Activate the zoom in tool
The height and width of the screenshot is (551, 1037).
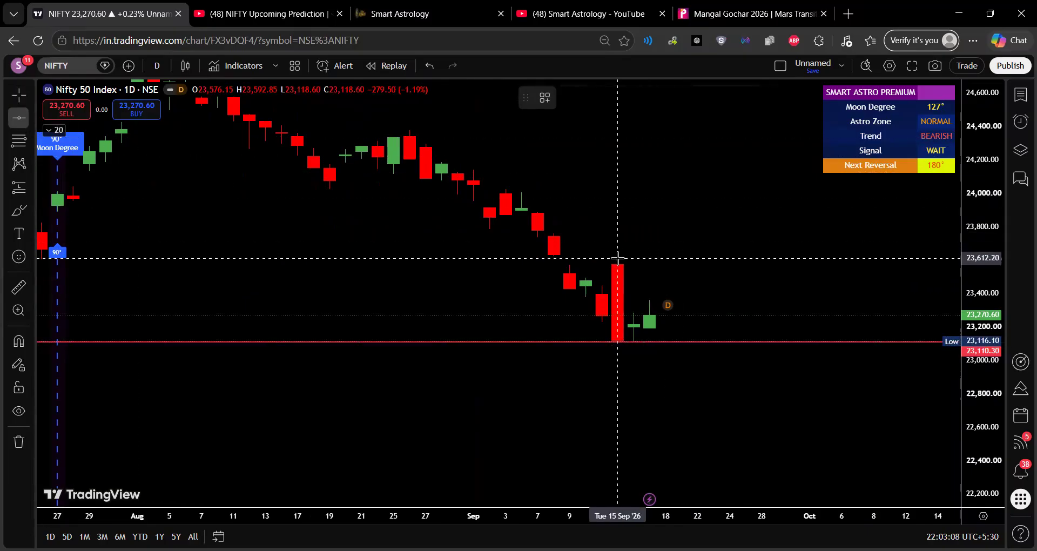pyautogui.click(x=19, y=311)
